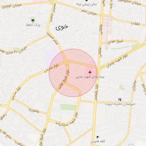Click the green roundabout on Taleghani street
The width and height of the screenshot is (146, 146).
point(102,15)
